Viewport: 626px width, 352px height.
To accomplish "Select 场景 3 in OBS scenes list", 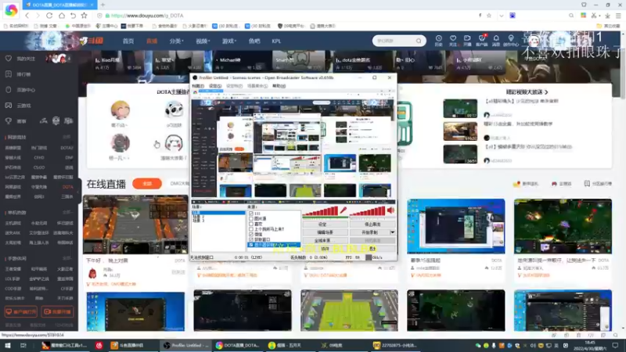I will 199,221.
